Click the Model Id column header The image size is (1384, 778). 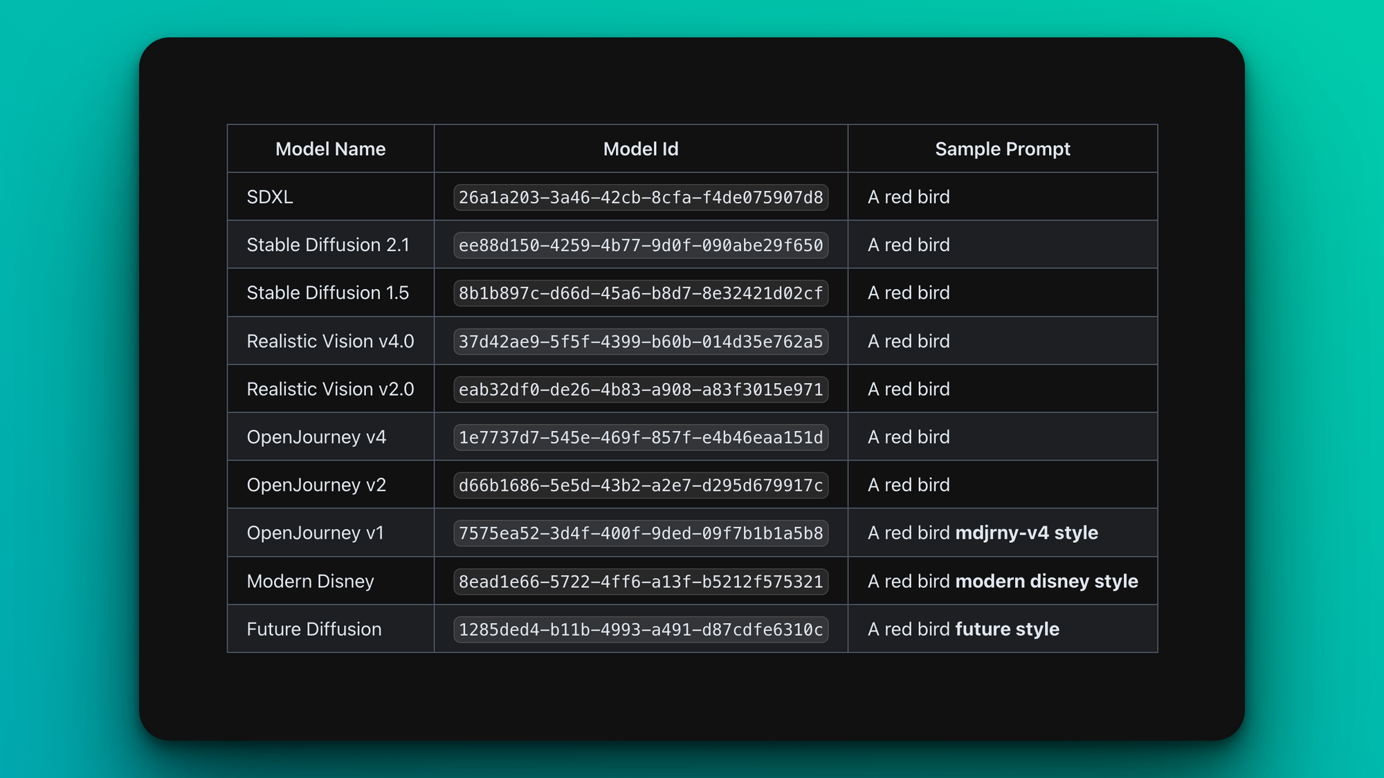coord(641,149)
